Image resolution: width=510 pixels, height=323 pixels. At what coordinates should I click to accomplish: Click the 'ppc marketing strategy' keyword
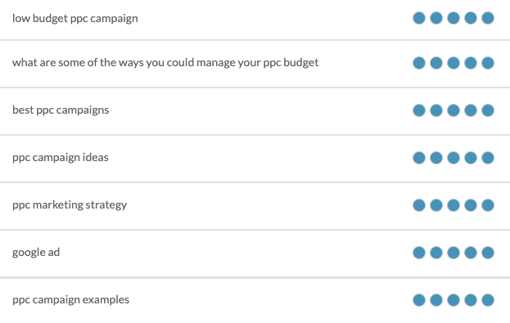70,204
